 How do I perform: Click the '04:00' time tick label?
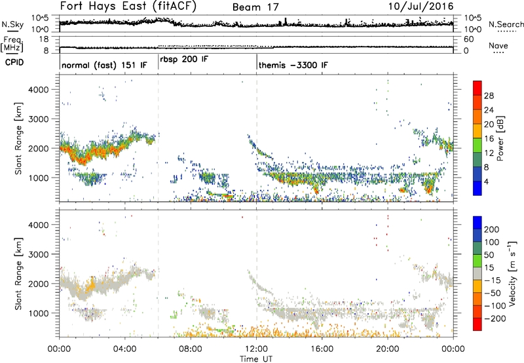click(125, 349)
